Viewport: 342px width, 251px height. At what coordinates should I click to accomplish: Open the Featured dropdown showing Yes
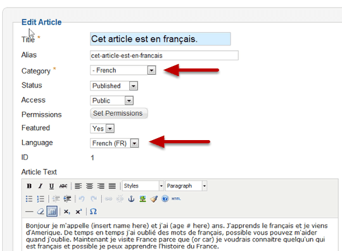[102, 129]
